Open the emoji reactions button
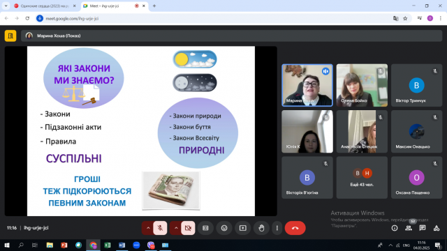The width and height of the screenshot is (447, 251). pyautogui.click(x=224, y=228)
